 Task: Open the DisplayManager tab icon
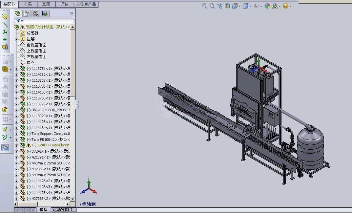[x=45, y=13]
